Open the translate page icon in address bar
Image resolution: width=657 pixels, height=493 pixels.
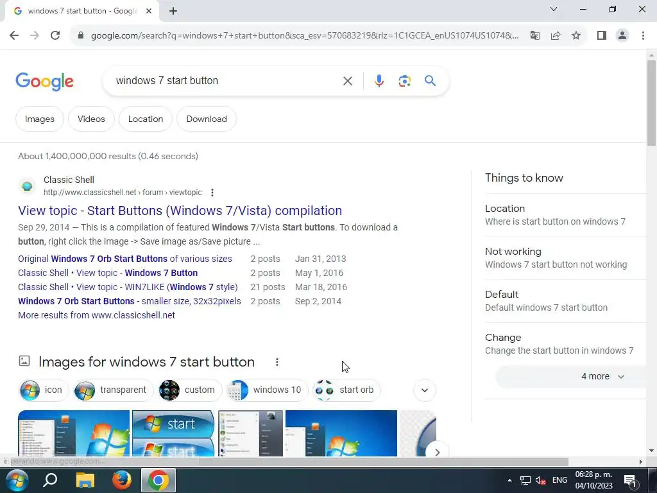pos(534,35)
